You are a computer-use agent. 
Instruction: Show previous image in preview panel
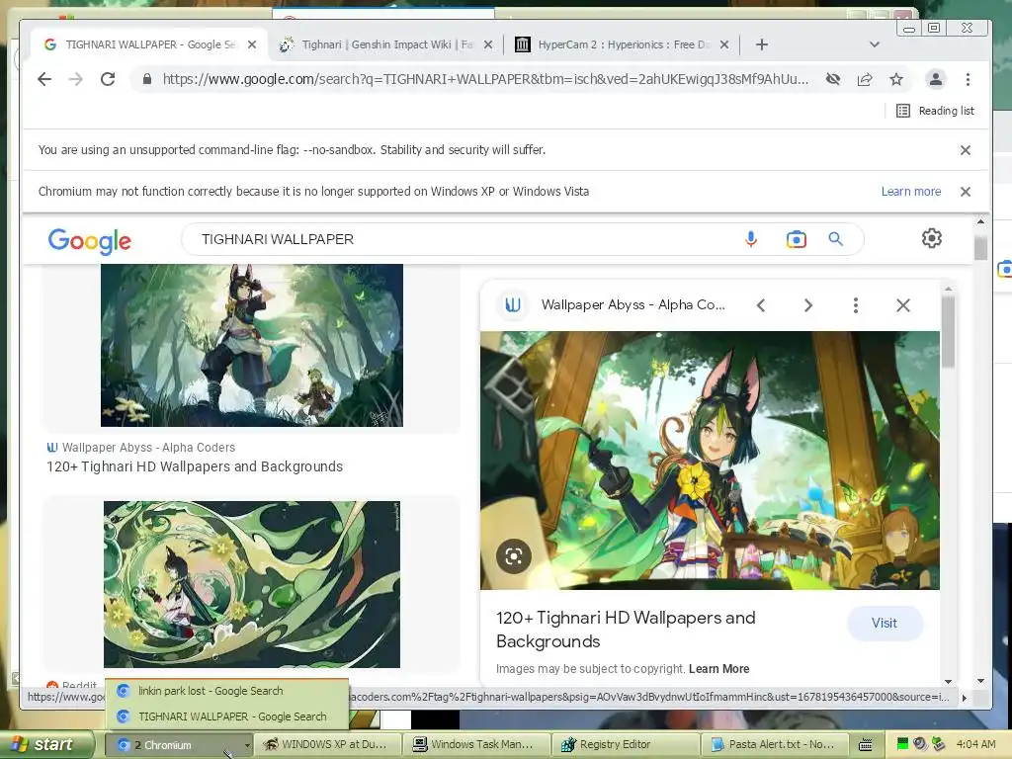coord(761,305)
